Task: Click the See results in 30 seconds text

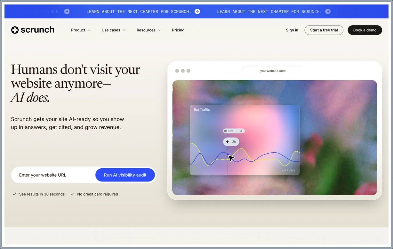Action: [x=42, y=194]
